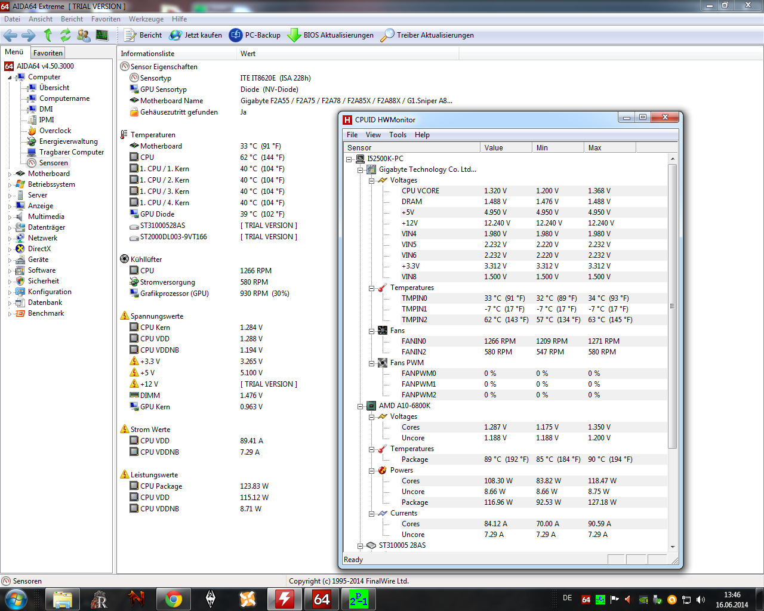Image resolution: width=764 pixels, height=611 pixels.
Task: Click the Informationsliste column header
Action: pyautogui.click(x=177, y=54)
